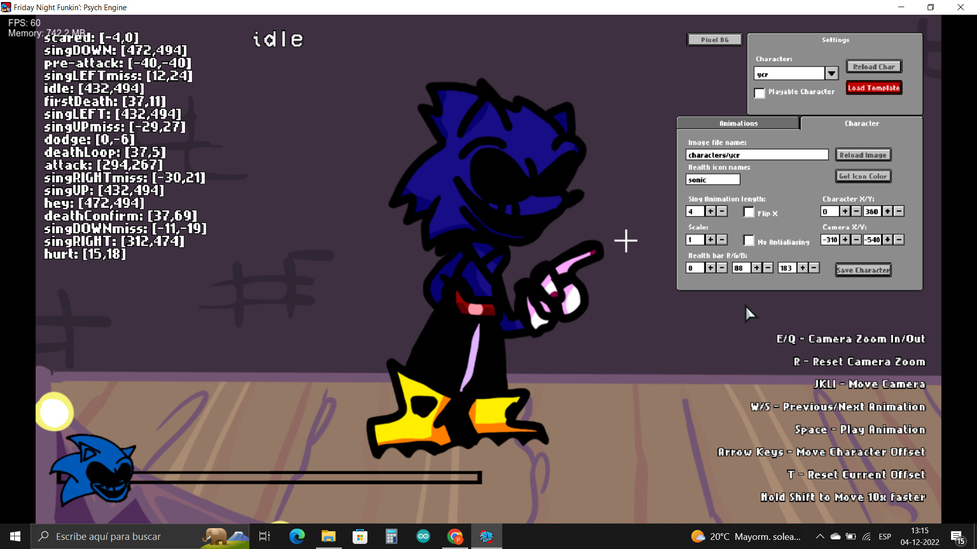Enable the Flip X checkbox
The width and height of the screenshot is (977, 549).
[749, 212]
